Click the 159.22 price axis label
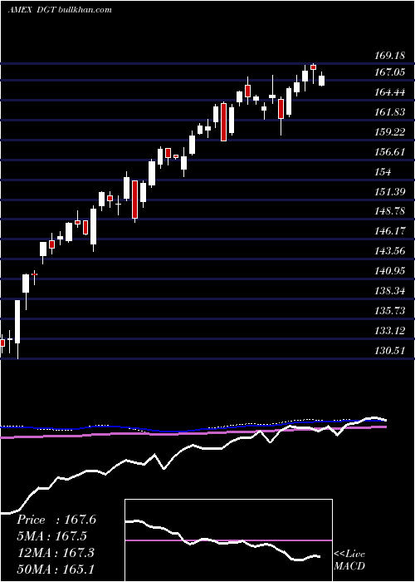Image resolution: width=415 pixels, height=582 pixels. tap(390, 132)
